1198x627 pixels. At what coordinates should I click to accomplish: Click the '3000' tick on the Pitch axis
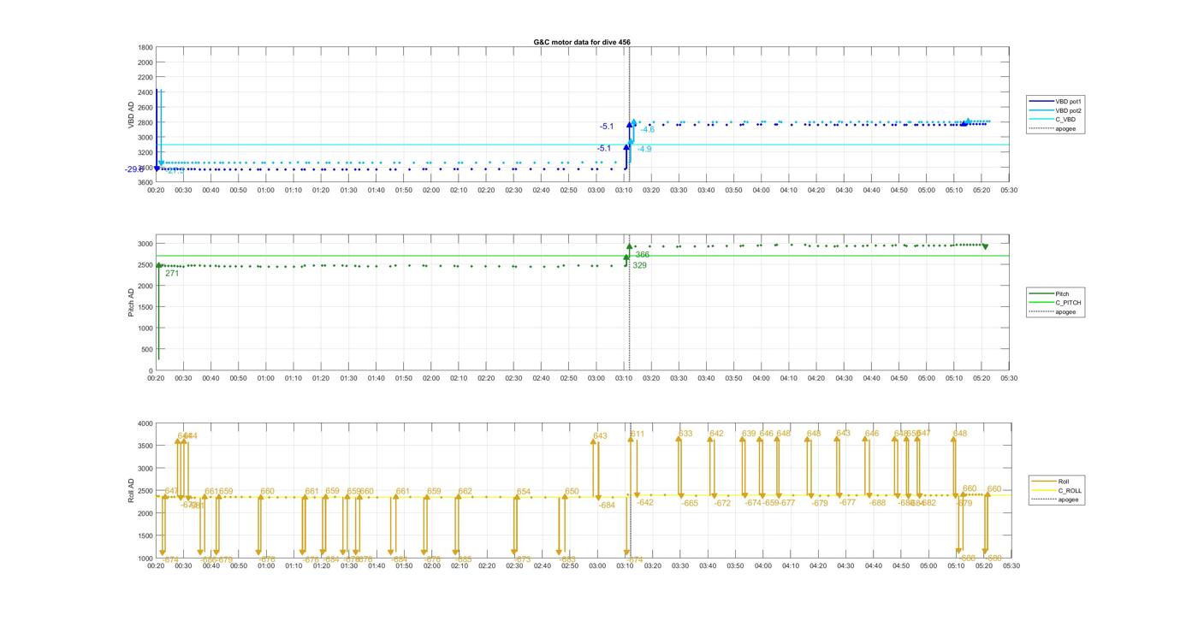pos(145,245)
